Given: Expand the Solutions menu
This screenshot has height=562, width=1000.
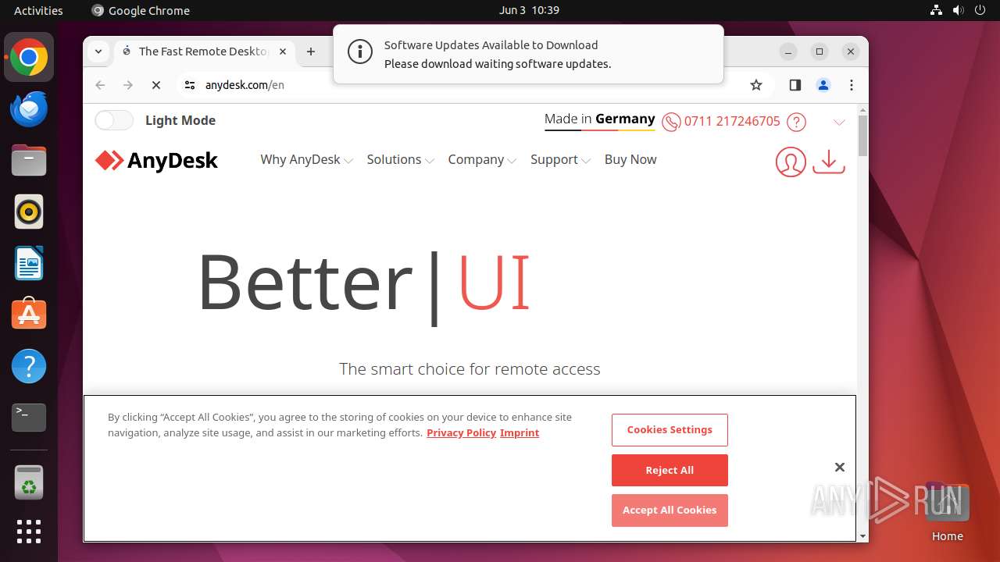Looking at the screenshot, I should click(x=400, y=159).
